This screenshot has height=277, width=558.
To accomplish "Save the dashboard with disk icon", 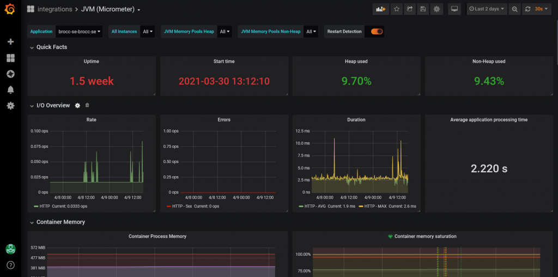I will coord(423,9).
